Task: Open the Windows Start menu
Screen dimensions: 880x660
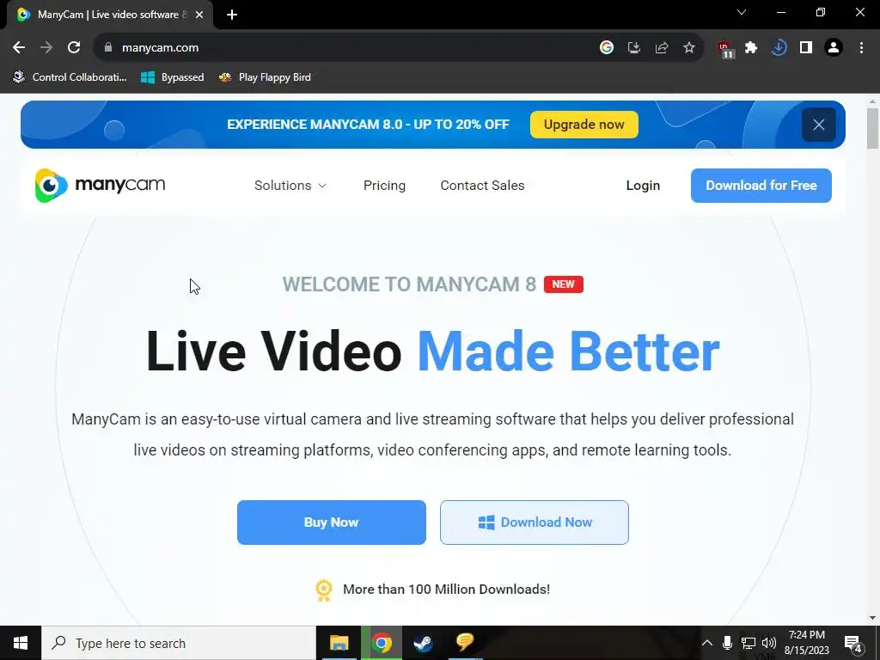Action: [21, 643]
